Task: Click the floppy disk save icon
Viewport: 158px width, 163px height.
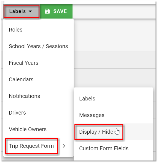Action: pyautogui.click(x=47, y=11)
